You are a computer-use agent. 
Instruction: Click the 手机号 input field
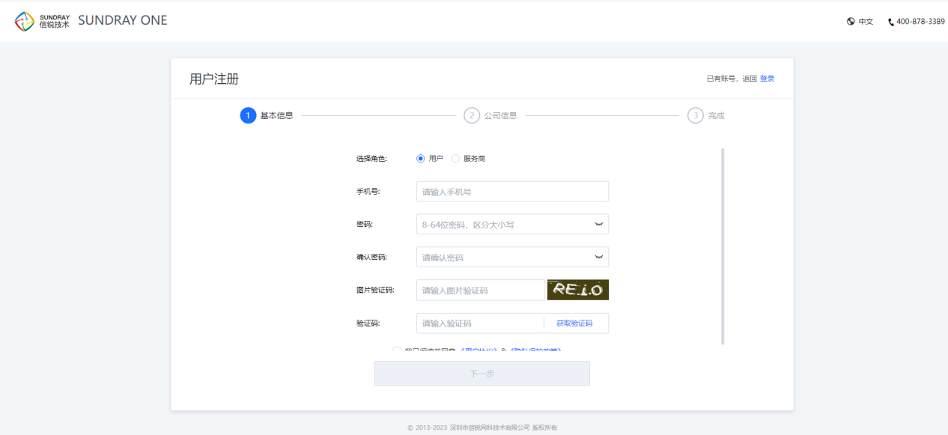512,192
